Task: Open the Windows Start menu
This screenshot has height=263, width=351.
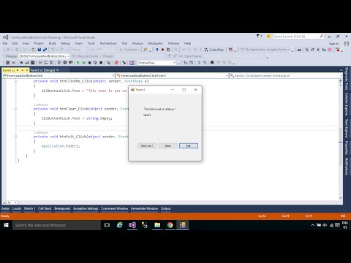Action: click(x=6, y=225)
